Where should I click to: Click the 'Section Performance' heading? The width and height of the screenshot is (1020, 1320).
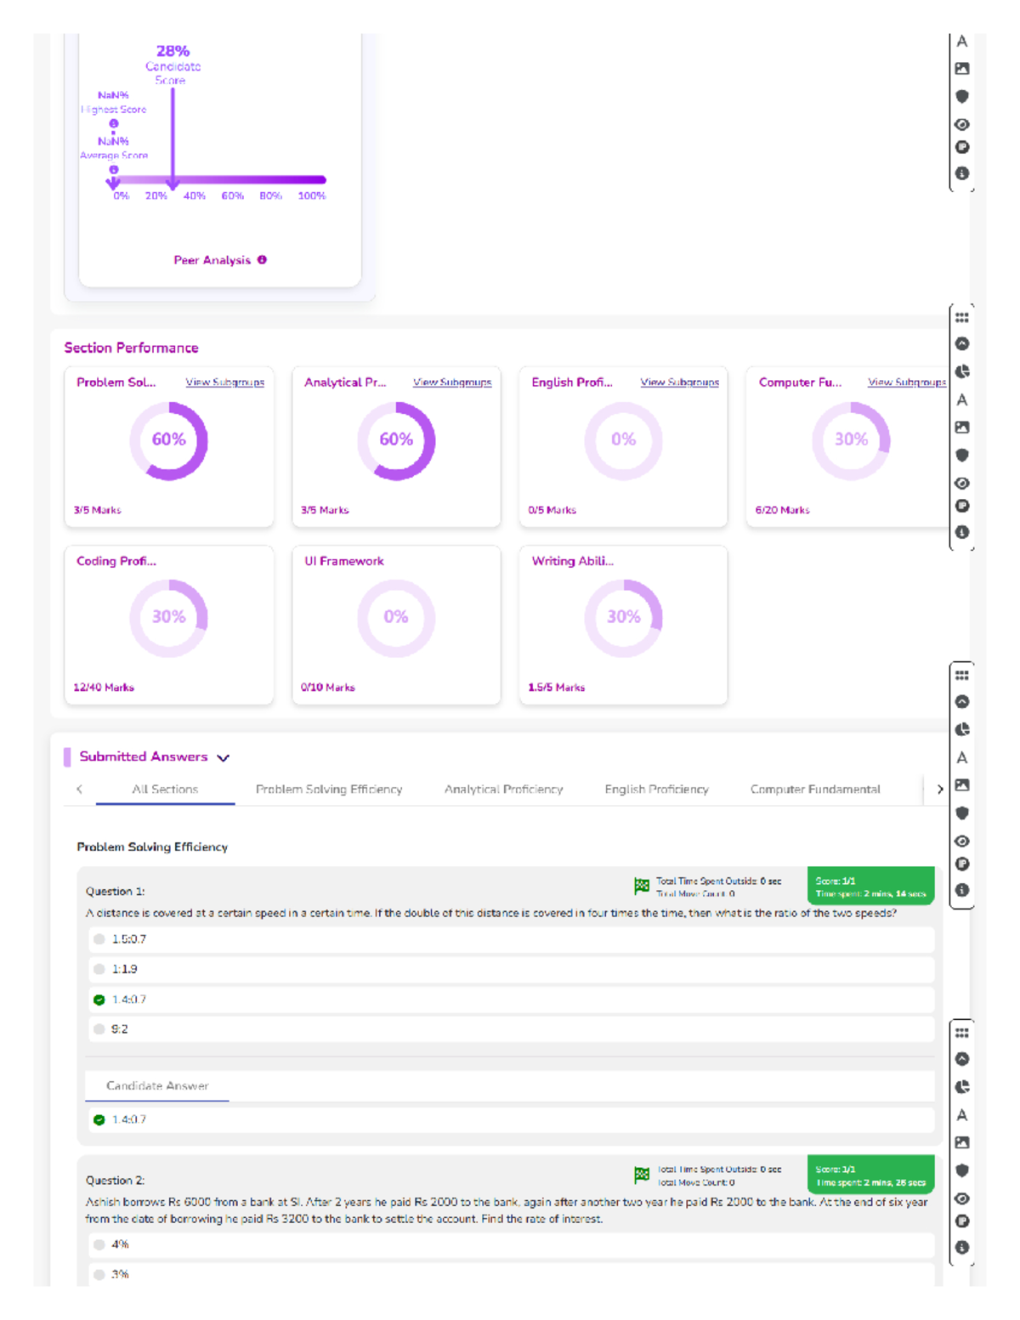[x=132, y=348]
